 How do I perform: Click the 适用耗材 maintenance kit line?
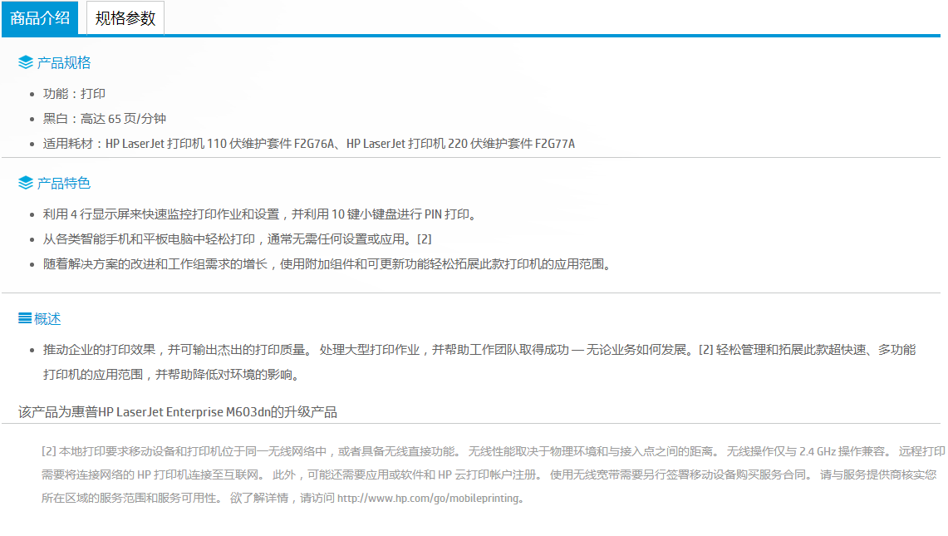pos(309,144)
